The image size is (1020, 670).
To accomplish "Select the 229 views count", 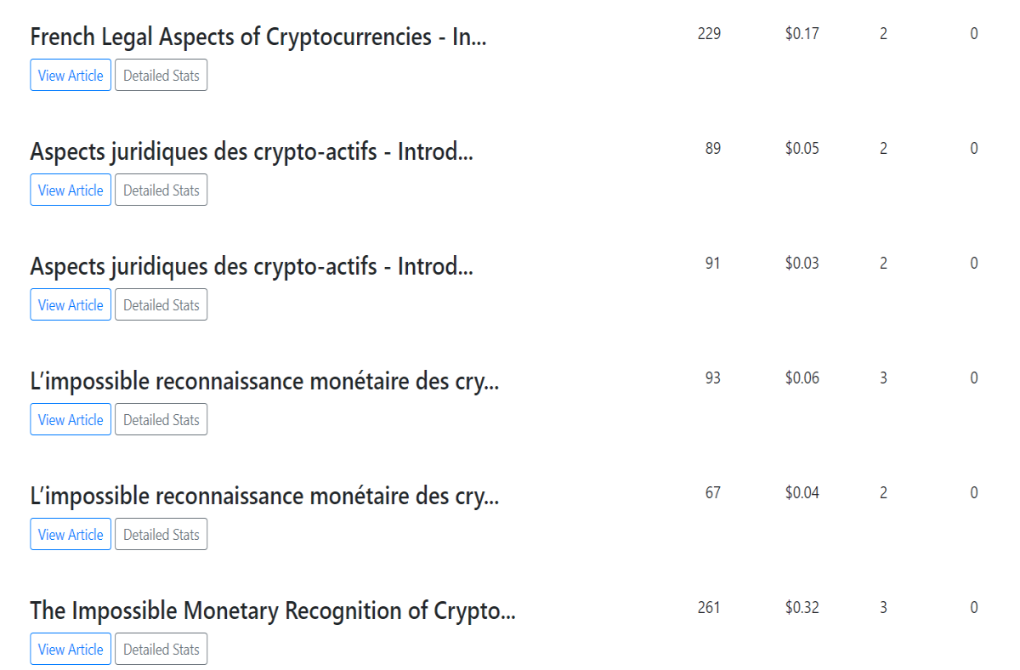I will (x=709, y=33).
